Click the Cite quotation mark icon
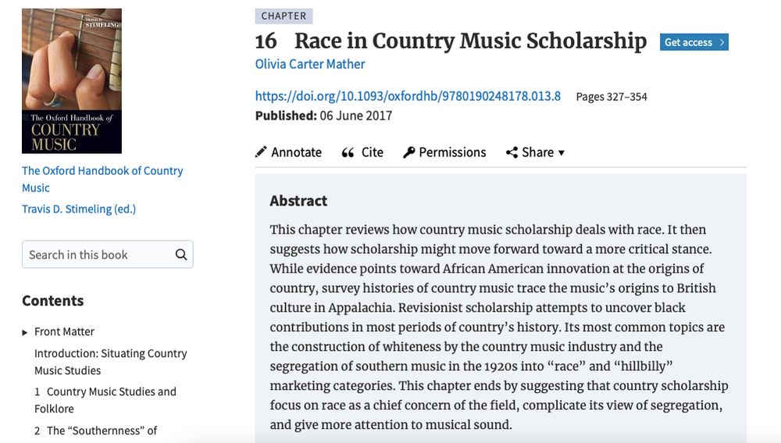This screenshot has height=443, width=781. tap(348, 152)
